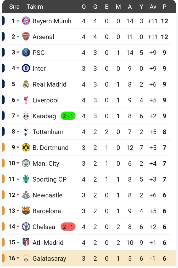Select the PSG team badge
The width and height of the screenshot is (178, 268).
[x=26, y=53]
